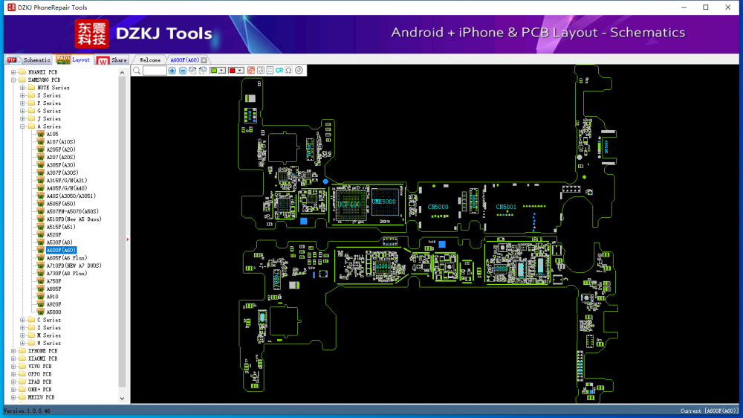
Task: Expand the S Series node
Action: pyautogui.click(x=22, y=95)
